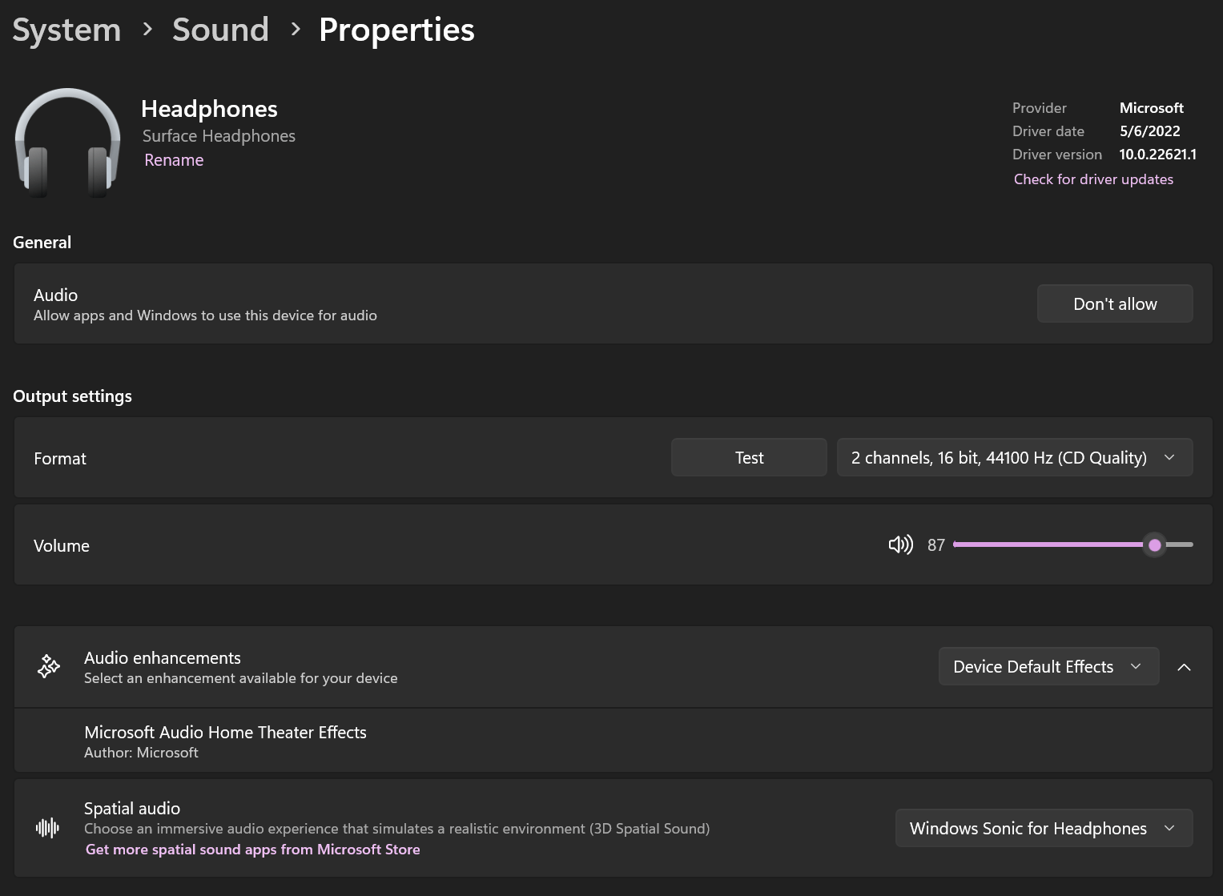1223x896 pixels.
Task: Check for driver updates
Action: pos(1093,179)
